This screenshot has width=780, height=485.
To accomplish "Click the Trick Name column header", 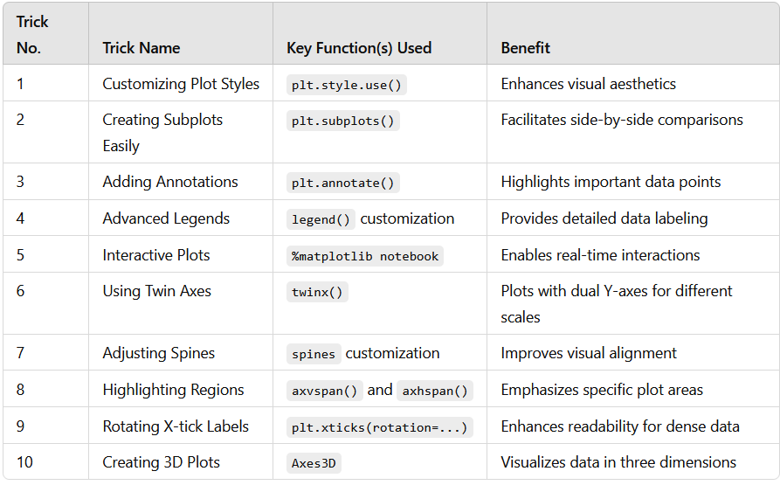I will [142, 48].
